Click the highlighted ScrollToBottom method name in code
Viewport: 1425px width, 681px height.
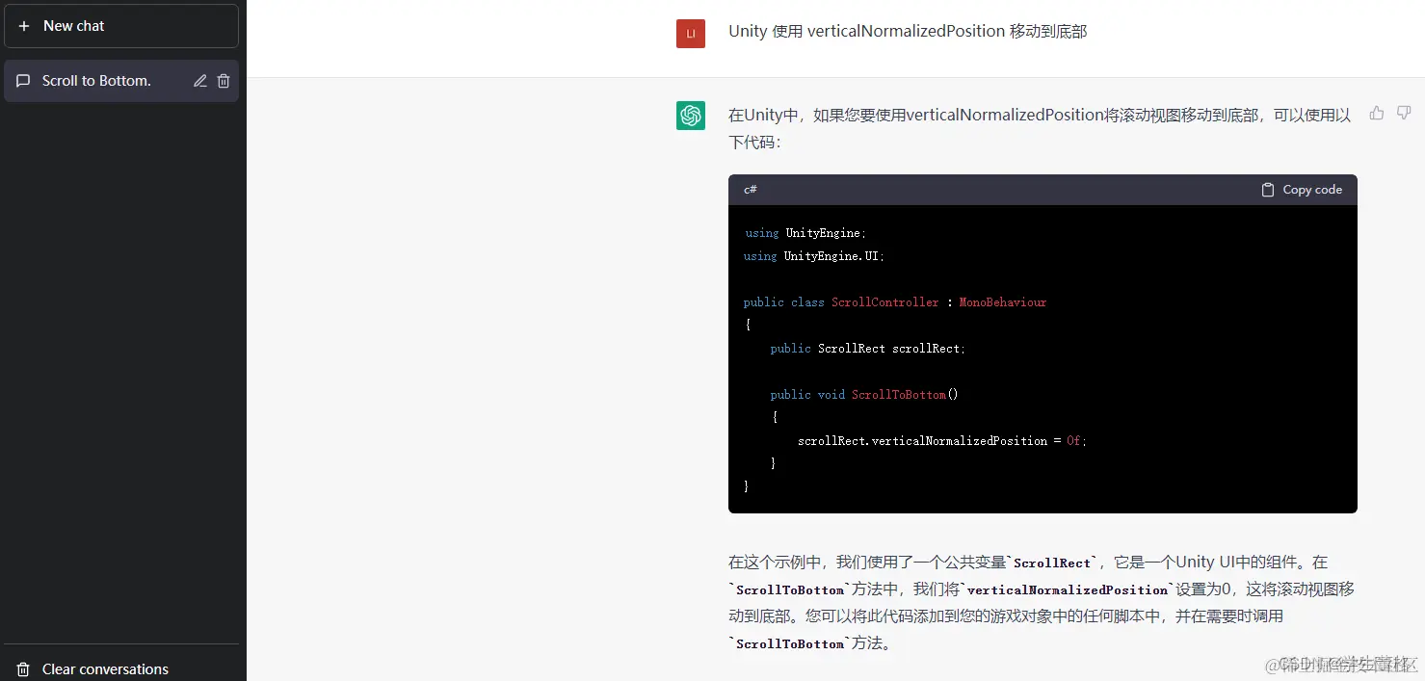coord(899,394)
